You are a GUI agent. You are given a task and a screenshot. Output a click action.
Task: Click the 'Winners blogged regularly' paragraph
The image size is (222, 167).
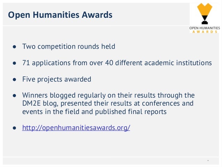click(x=108, y=104)
